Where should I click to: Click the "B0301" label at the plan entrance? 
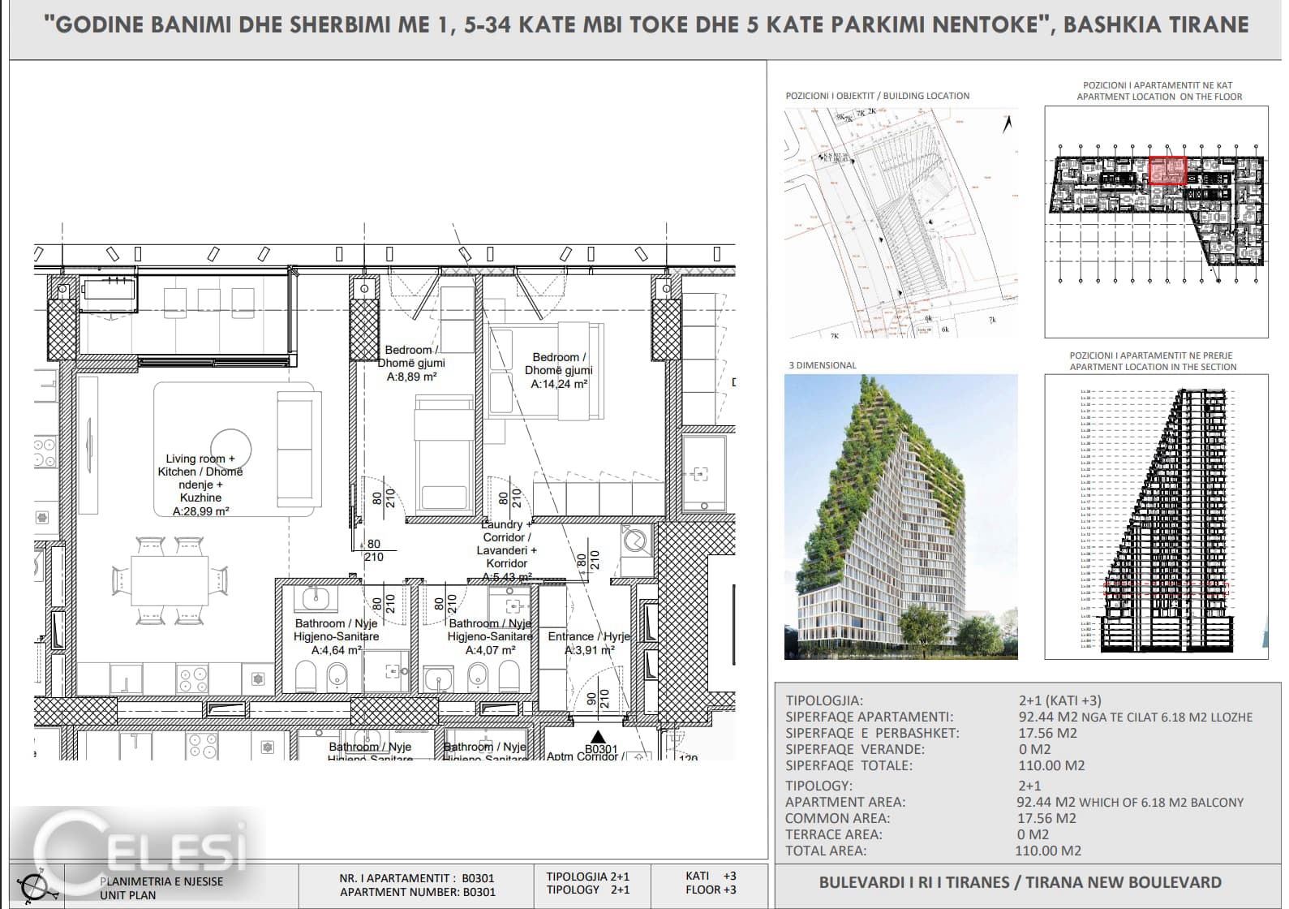point(601,750)
